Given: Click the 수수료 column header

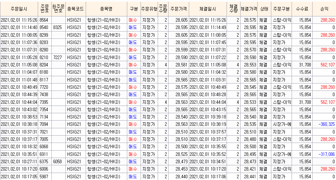Looking at the screenshot, I should [302, 8].
